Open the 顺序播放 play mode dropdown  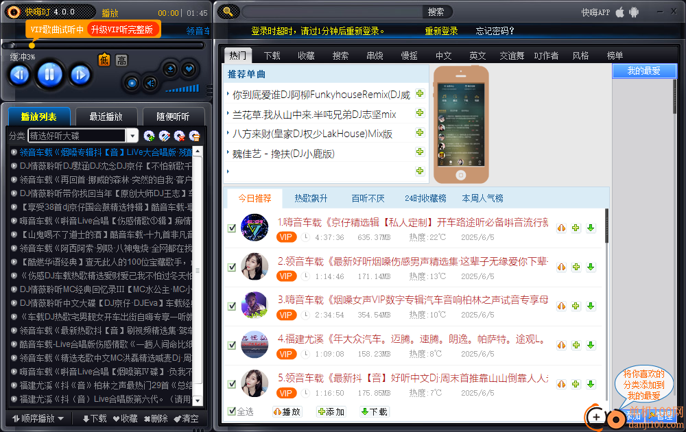tap(38, 418)
